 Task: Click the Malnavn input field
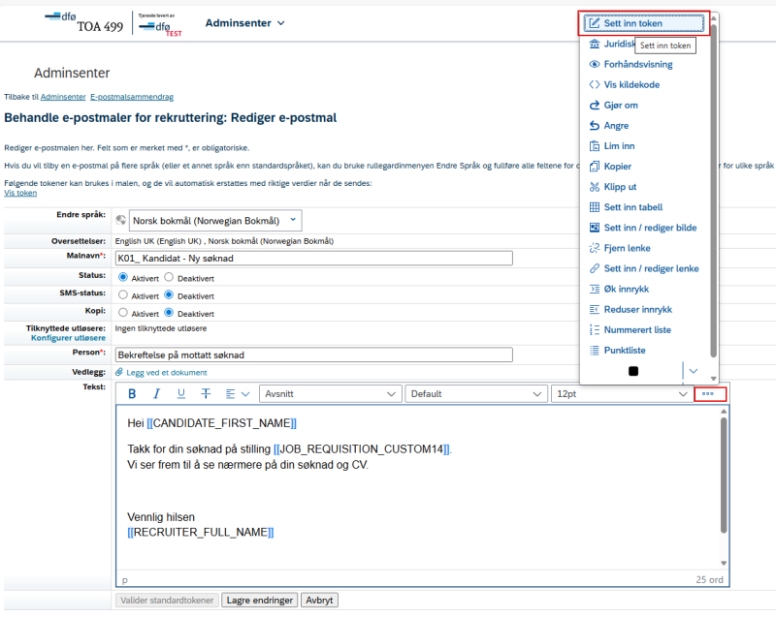point(313,258)
